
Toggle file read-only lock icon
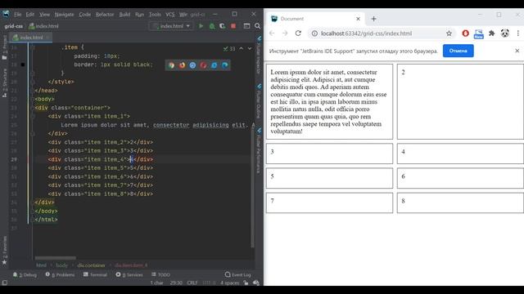(246, 283)
